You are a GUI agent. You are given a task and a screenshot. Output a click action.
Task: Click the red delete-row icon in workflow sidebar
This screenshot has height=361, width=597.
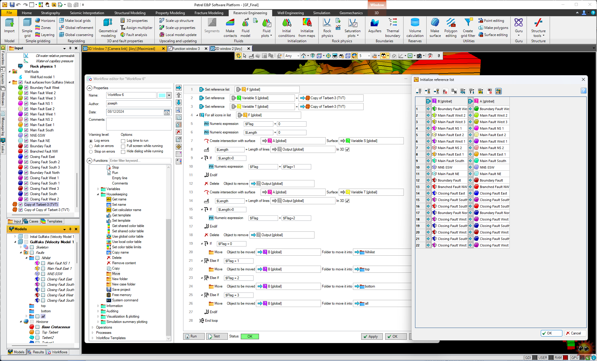tap(179, 132)
